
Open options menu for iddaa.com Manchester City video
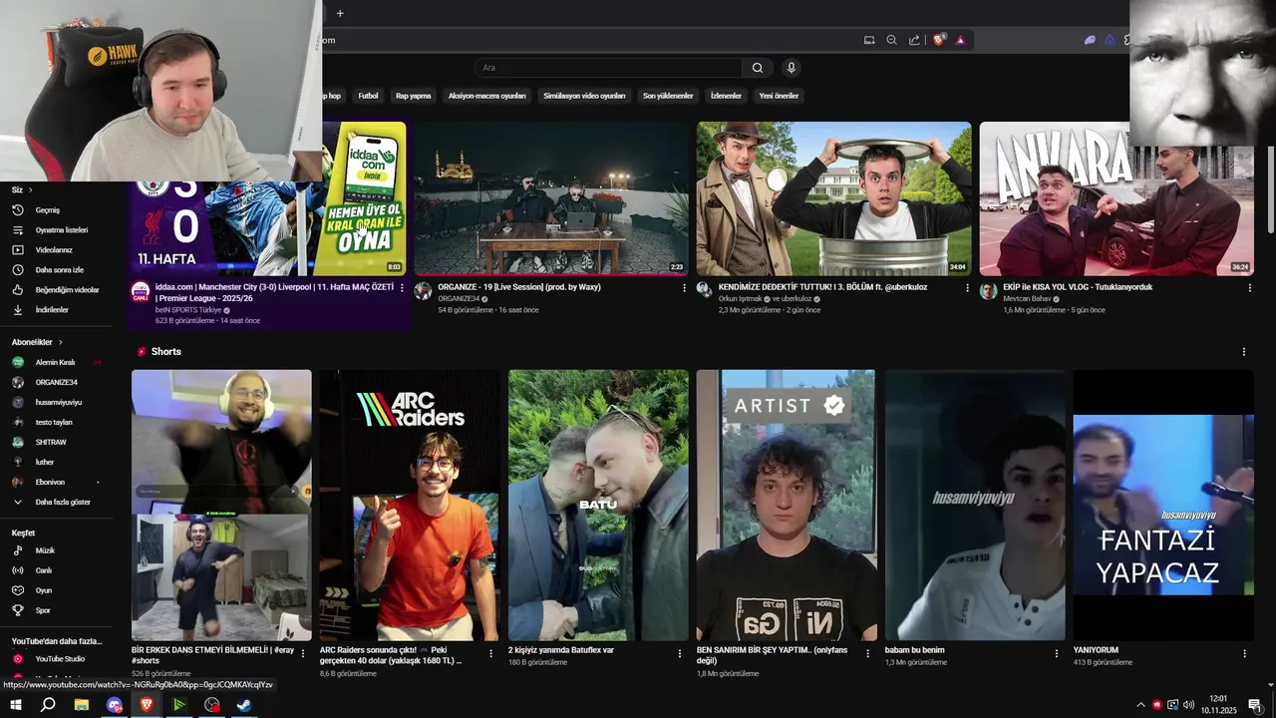[x=402, y=288]
